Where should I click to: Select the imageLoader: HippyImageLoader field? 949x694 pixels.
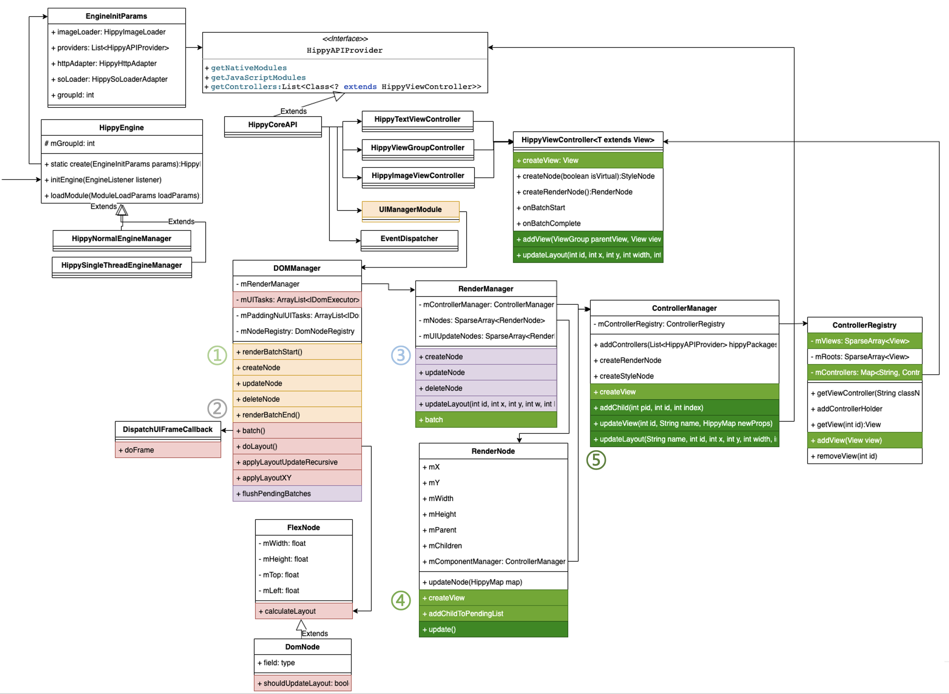[116, 32]
